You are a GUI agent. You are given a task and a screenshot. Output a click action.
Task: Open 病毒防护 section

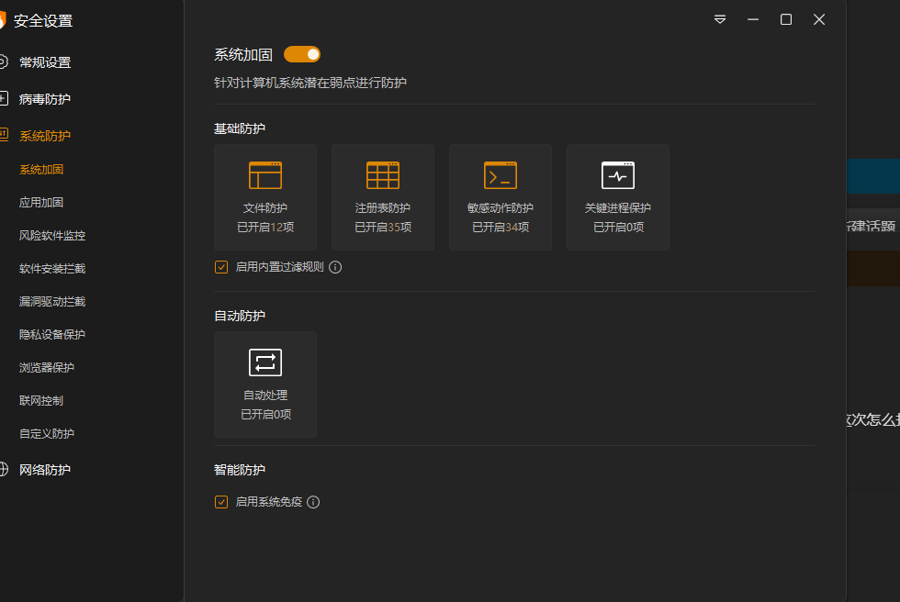[45, 99]
